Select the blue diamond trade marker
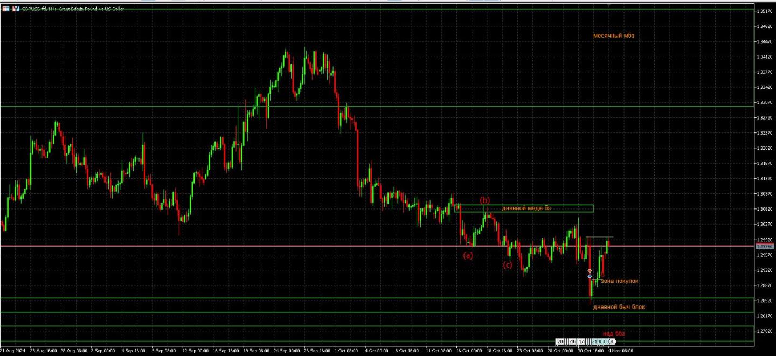 (x=590, y=276)
